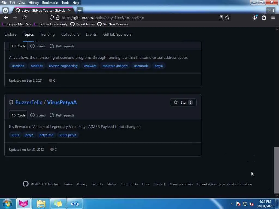
Task: Click the taskbar clock showing 2:14 PM
Action: tap(265, 204)
